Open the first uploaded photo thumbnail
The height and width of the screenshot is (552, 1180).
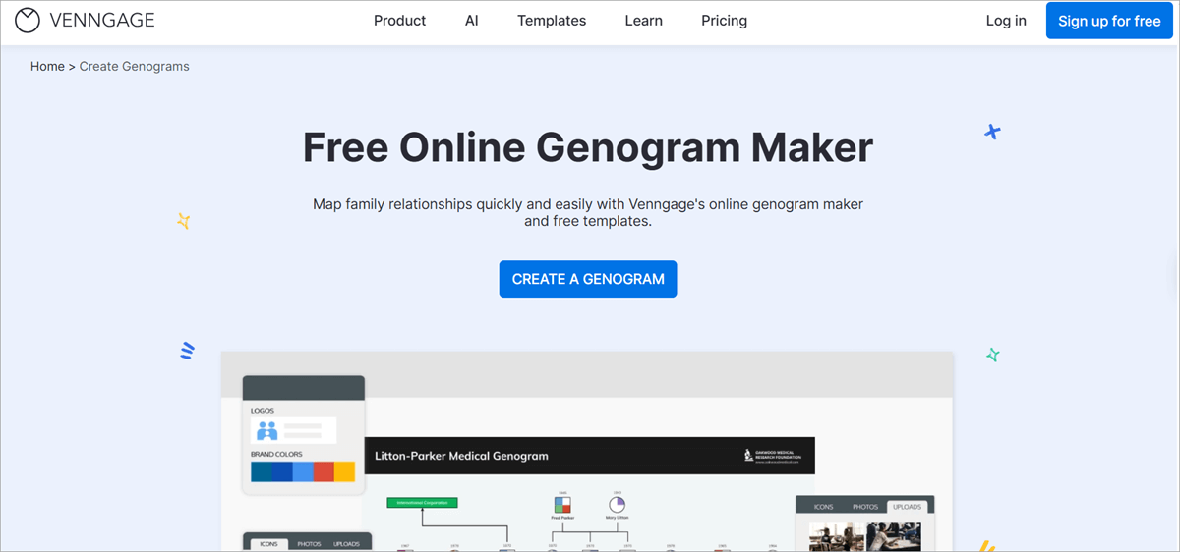(835, 536)
